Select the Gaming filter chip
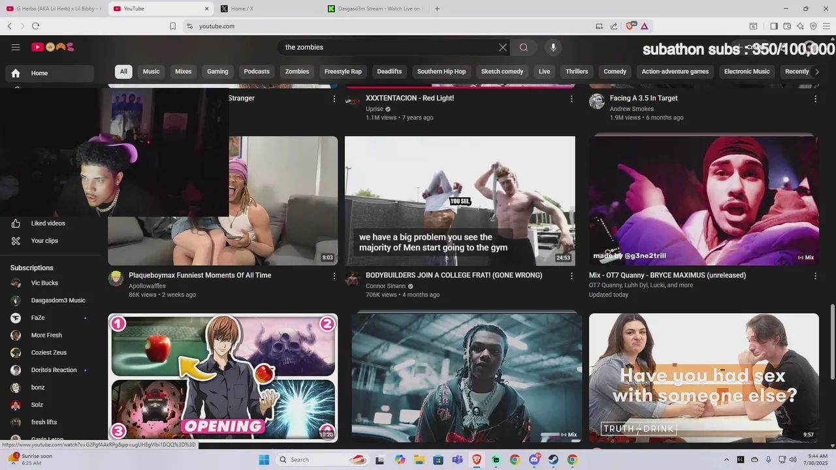836x470 pixels. pyautogui.click(x=217, y=72)
